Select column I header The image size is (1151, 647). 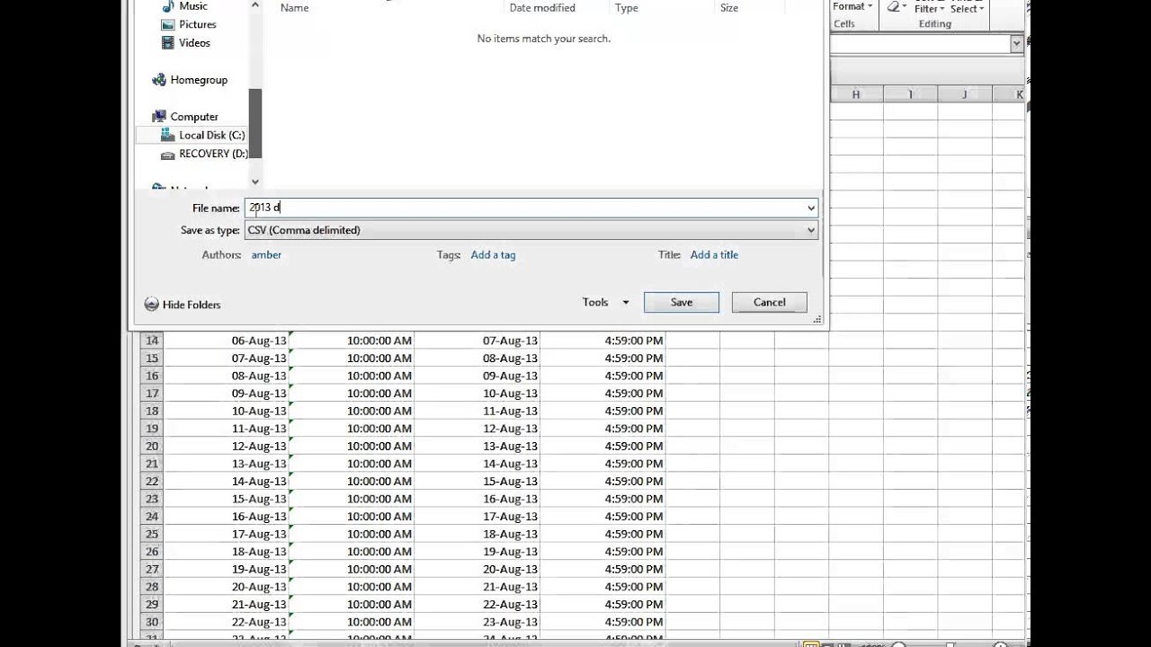point(910,94)
